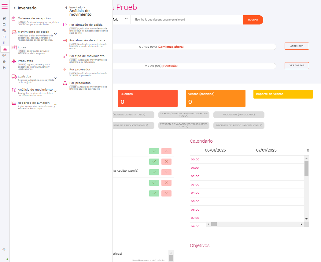
Task: Open Por almacén de salida analysis
Action: tap(86, 25)
